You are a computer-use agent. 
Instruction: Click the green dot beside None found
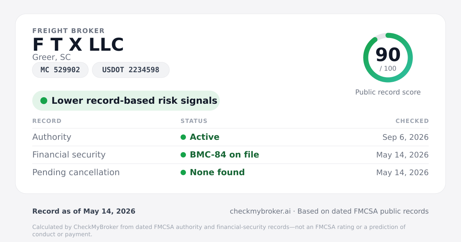tap(183, 172)
